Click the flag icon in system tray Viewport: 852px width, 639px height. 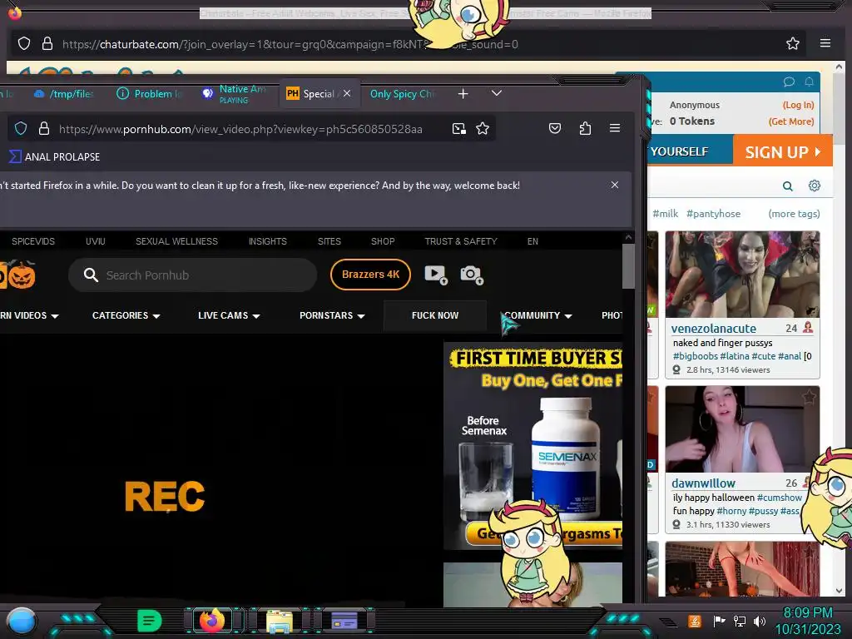tap(719, 621)
